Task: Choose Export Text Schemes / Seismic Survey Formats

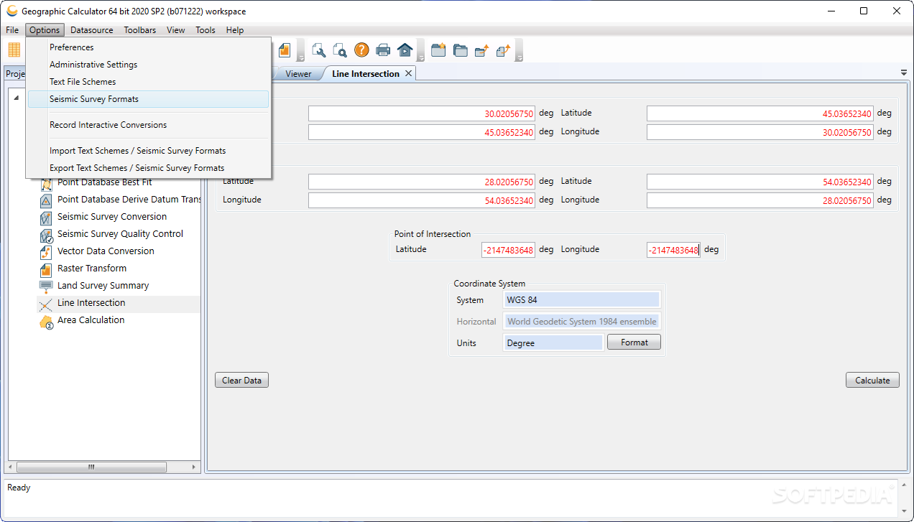Action: point(148,168)
